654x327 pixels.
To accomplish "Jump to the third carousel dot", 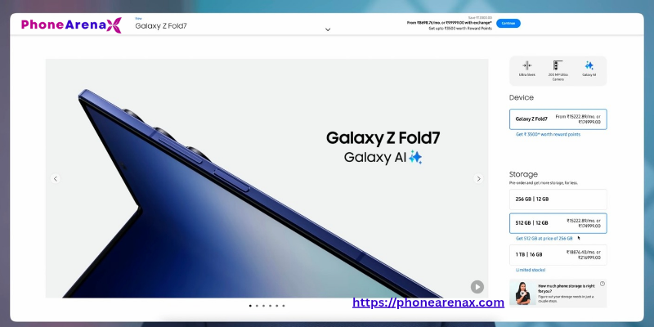I will [x=263, y=306].
